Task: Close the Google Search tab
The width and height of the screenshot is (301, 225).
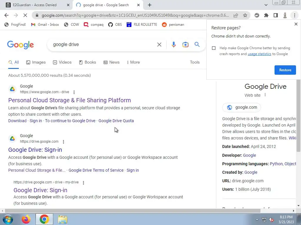Action: click(138, 5)
